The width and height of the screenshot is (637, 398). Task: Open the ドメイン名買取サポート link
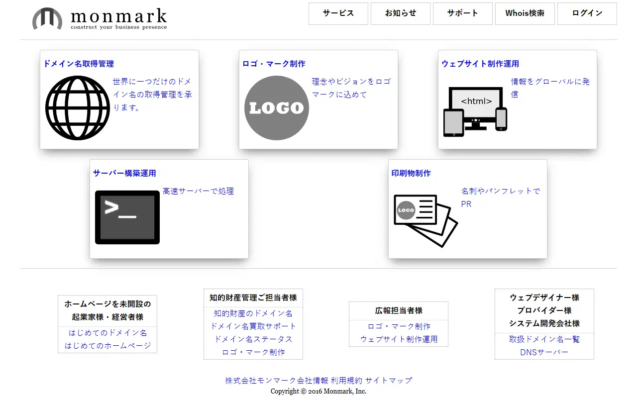pos(253,326)
